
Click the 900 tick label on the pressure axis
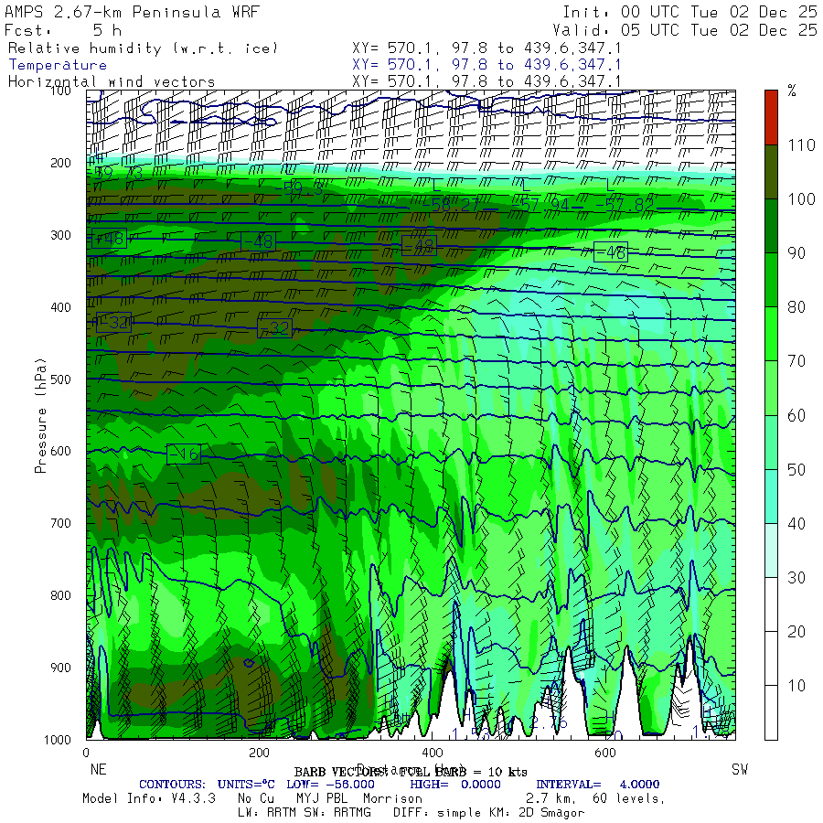60,668
